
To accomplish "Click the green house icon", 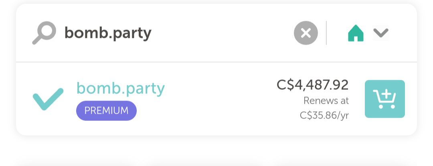I will click(356, 33).
